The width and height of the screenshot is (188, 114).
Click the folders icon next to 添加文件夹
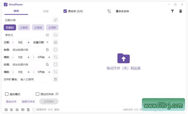(x=57, y=94)
